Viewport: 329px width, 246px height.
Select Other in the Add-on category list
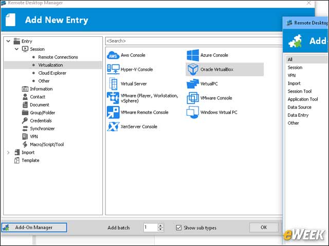click(293, 123)
